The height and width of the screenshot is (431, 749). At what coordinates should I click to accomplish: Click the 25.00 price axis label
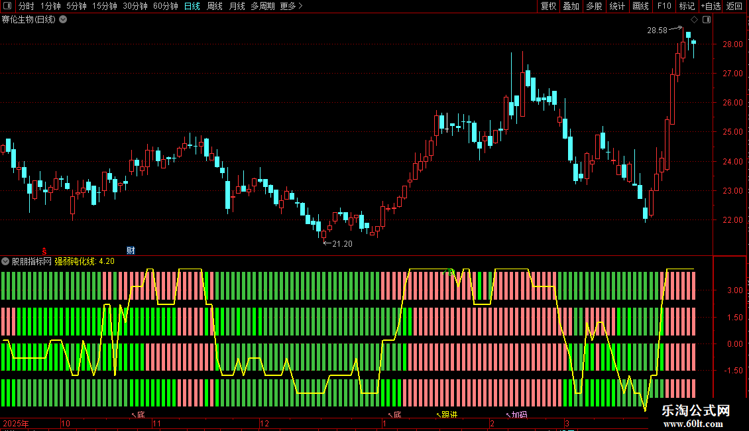point(732,132)
